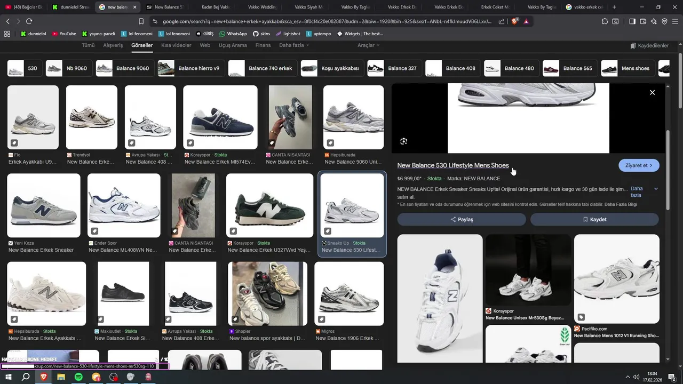The image size is (683, 384).
Task: Open the lightshot bookmark
Action: [288, 34]
